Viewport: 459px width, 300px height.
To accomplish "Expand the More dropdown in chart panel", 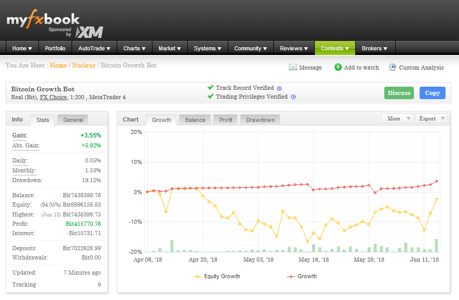I will coord(397,118).
